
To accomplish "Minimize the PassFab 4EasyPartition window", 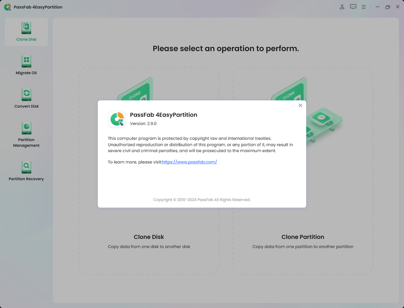I will click(x=377, y=7).
